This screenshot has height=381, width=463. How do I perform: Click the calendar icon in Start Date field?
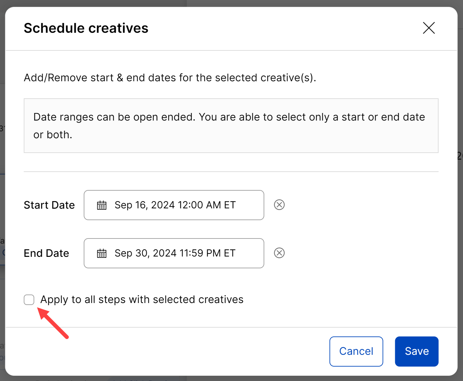click(x=102, y=205)
